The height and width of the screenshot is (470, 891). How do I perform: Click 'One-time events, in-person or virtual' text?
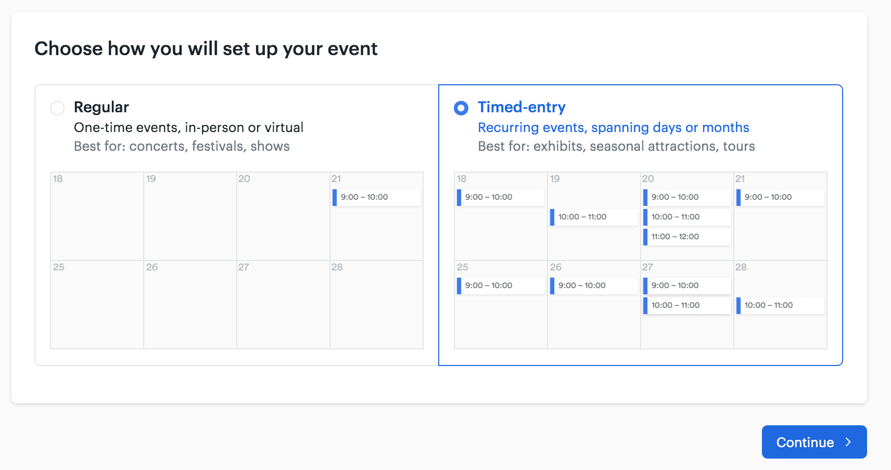188,127
